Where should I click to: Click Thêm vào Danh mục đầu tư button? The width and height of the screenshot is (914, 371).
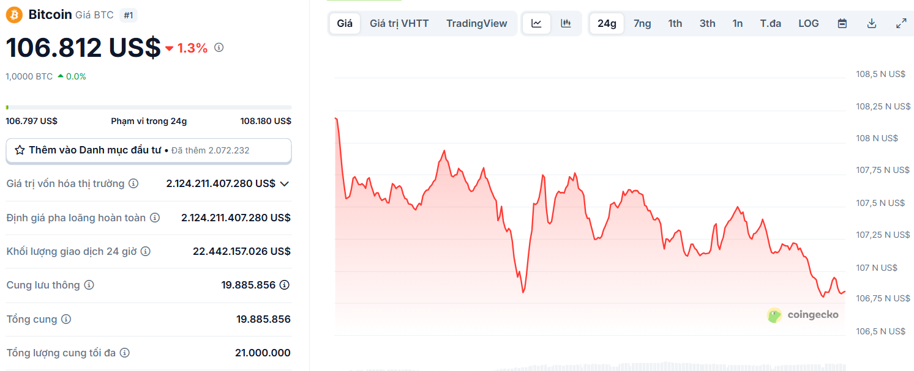coord(149,150)
